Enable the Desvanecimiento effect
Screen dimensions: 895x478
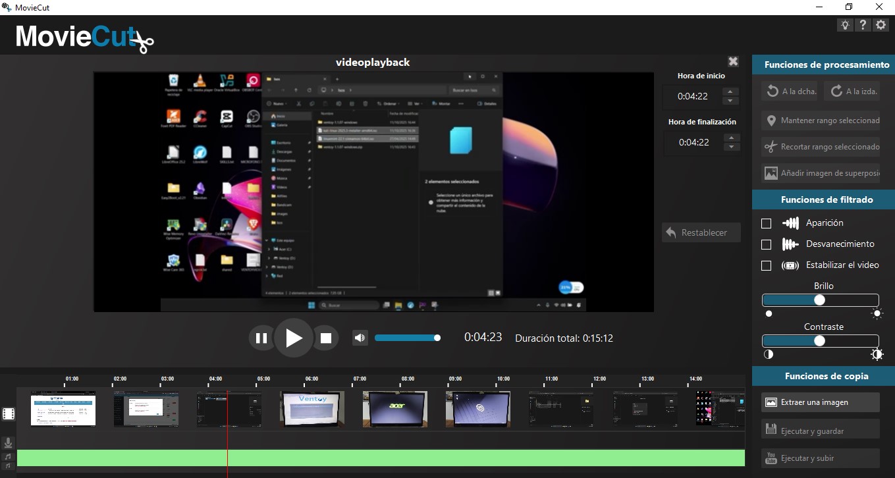(x=766, y=244)
